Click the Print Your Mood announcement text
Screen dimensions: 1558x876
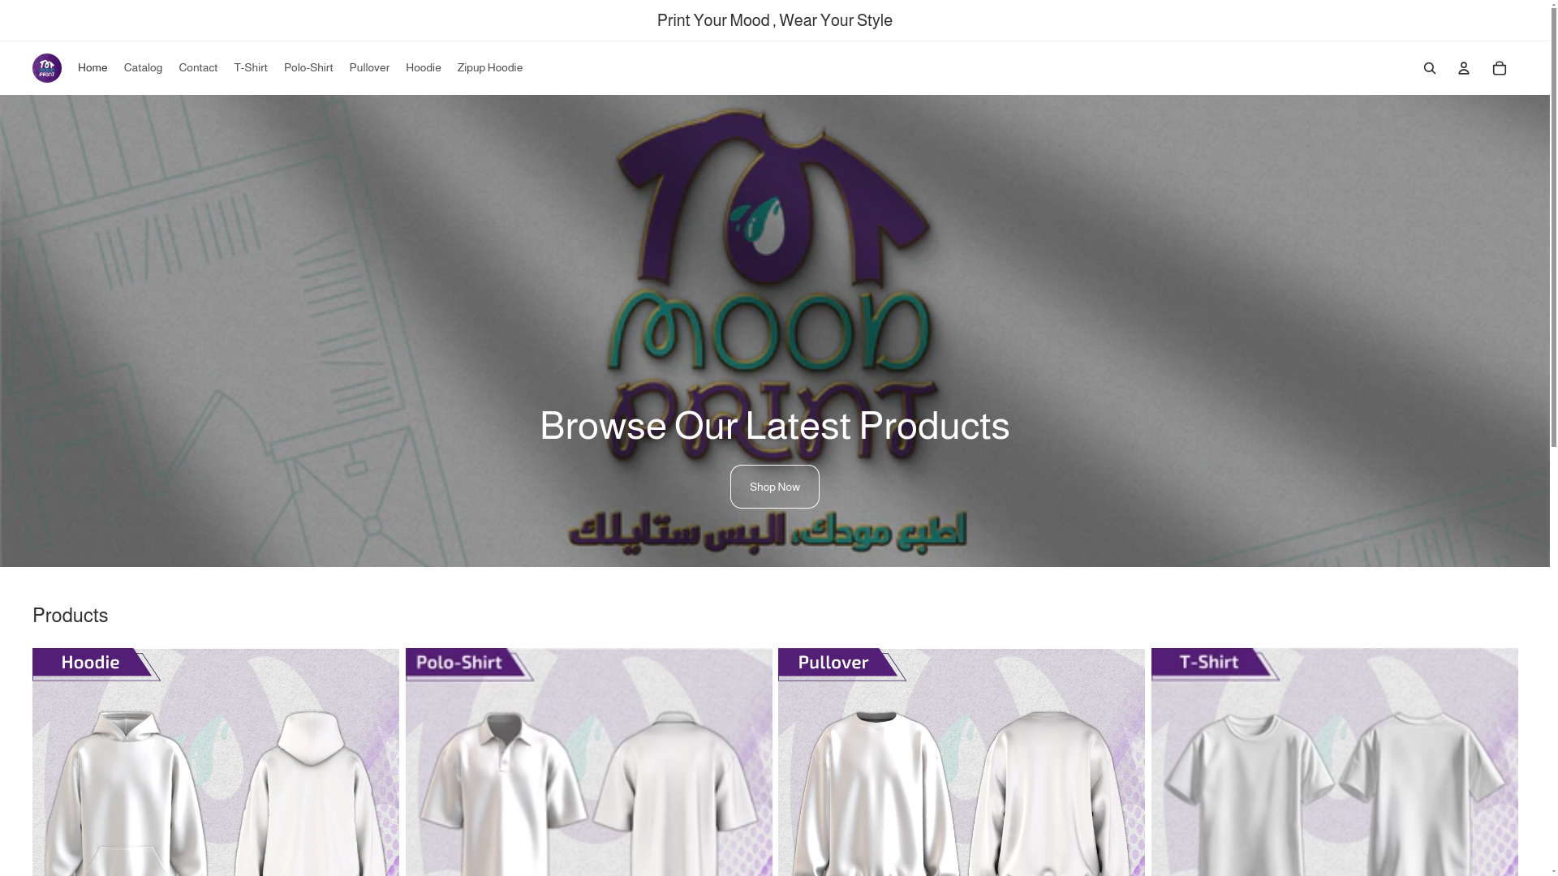click(775, 20)
